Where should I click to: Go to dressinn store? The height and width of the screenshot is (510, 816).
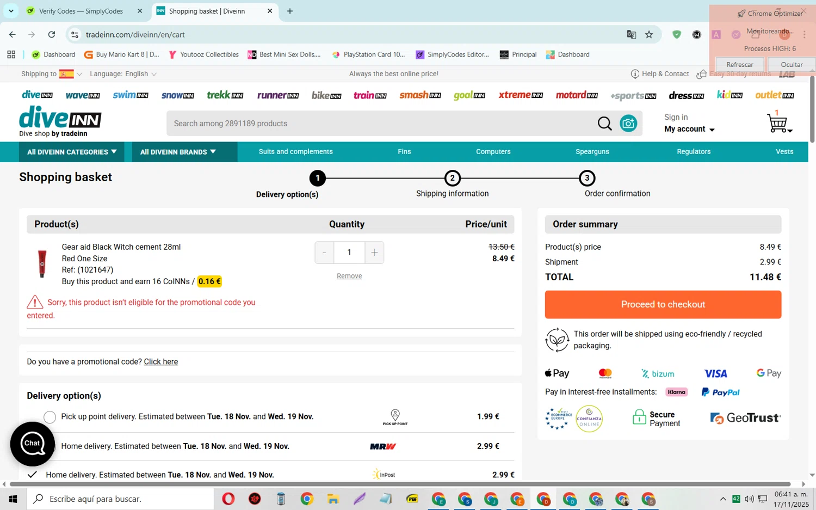click(x=686, y=95)
